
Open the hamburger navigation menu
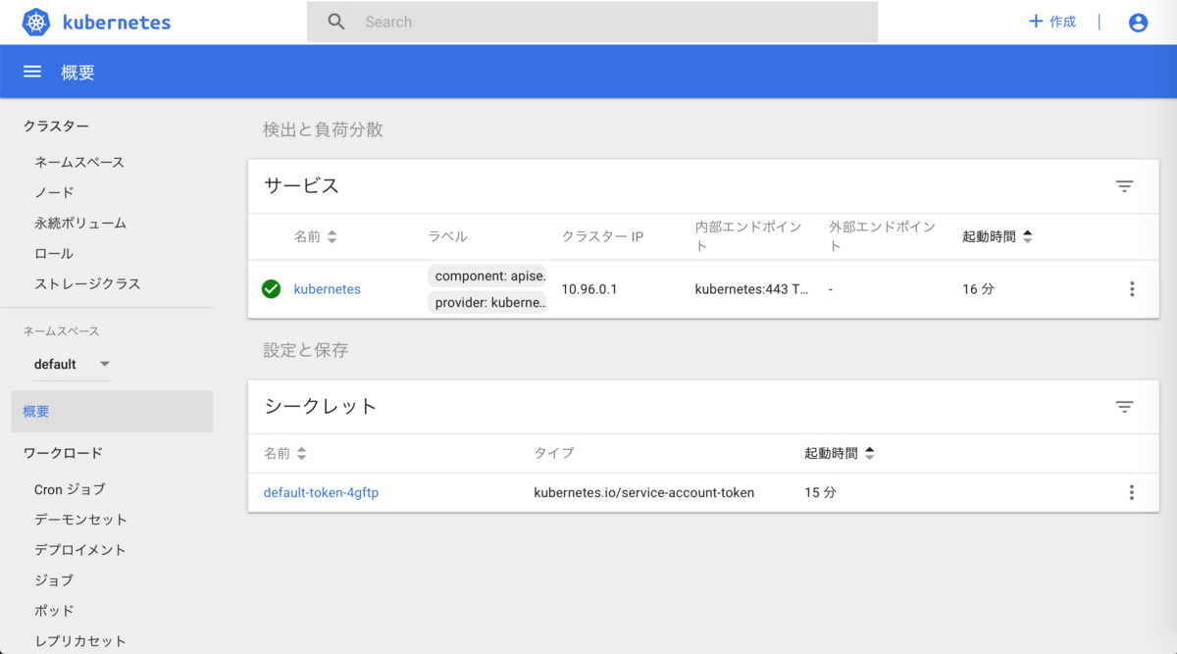point(32,72)
